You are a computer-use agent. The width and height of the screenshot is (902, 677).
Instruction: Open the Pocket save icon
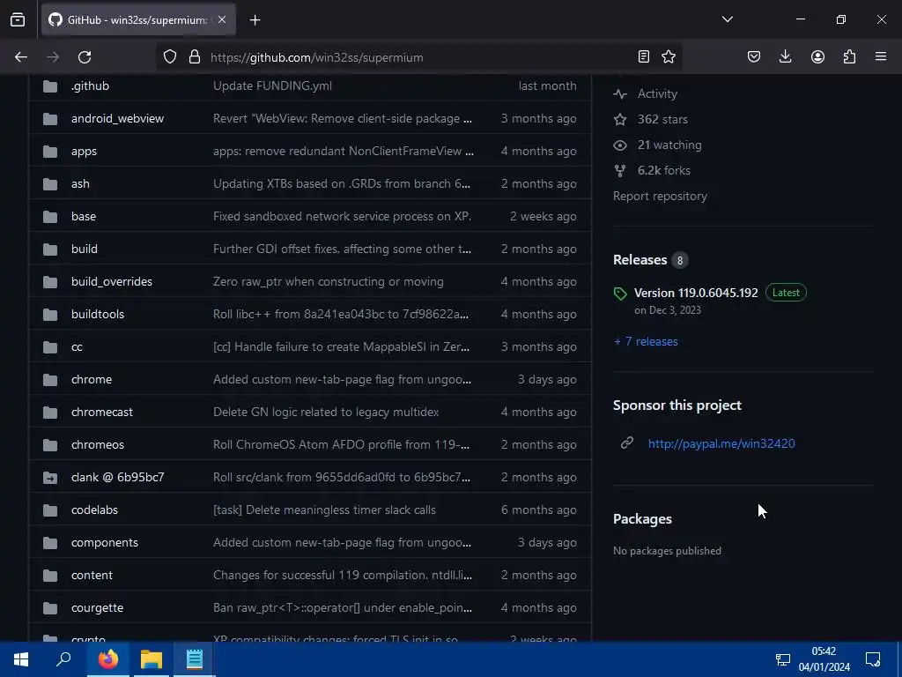tap(754, 56)
